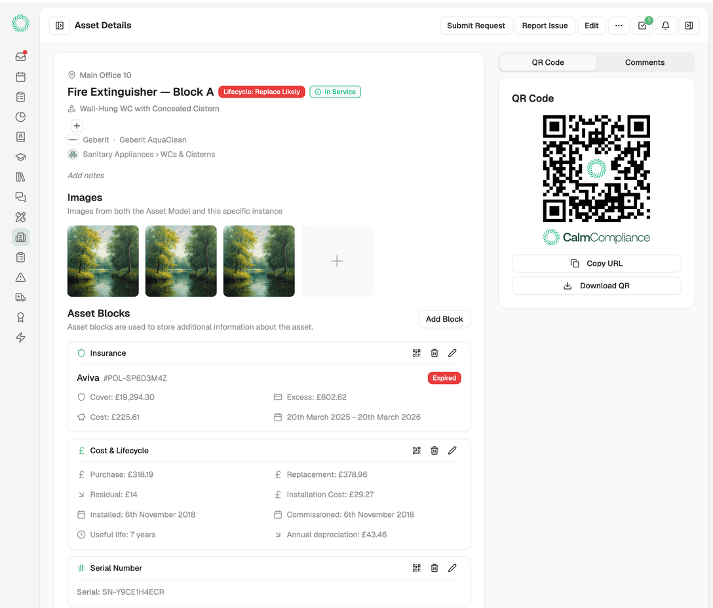Open the pie chart reports icon

click(20, 117)
